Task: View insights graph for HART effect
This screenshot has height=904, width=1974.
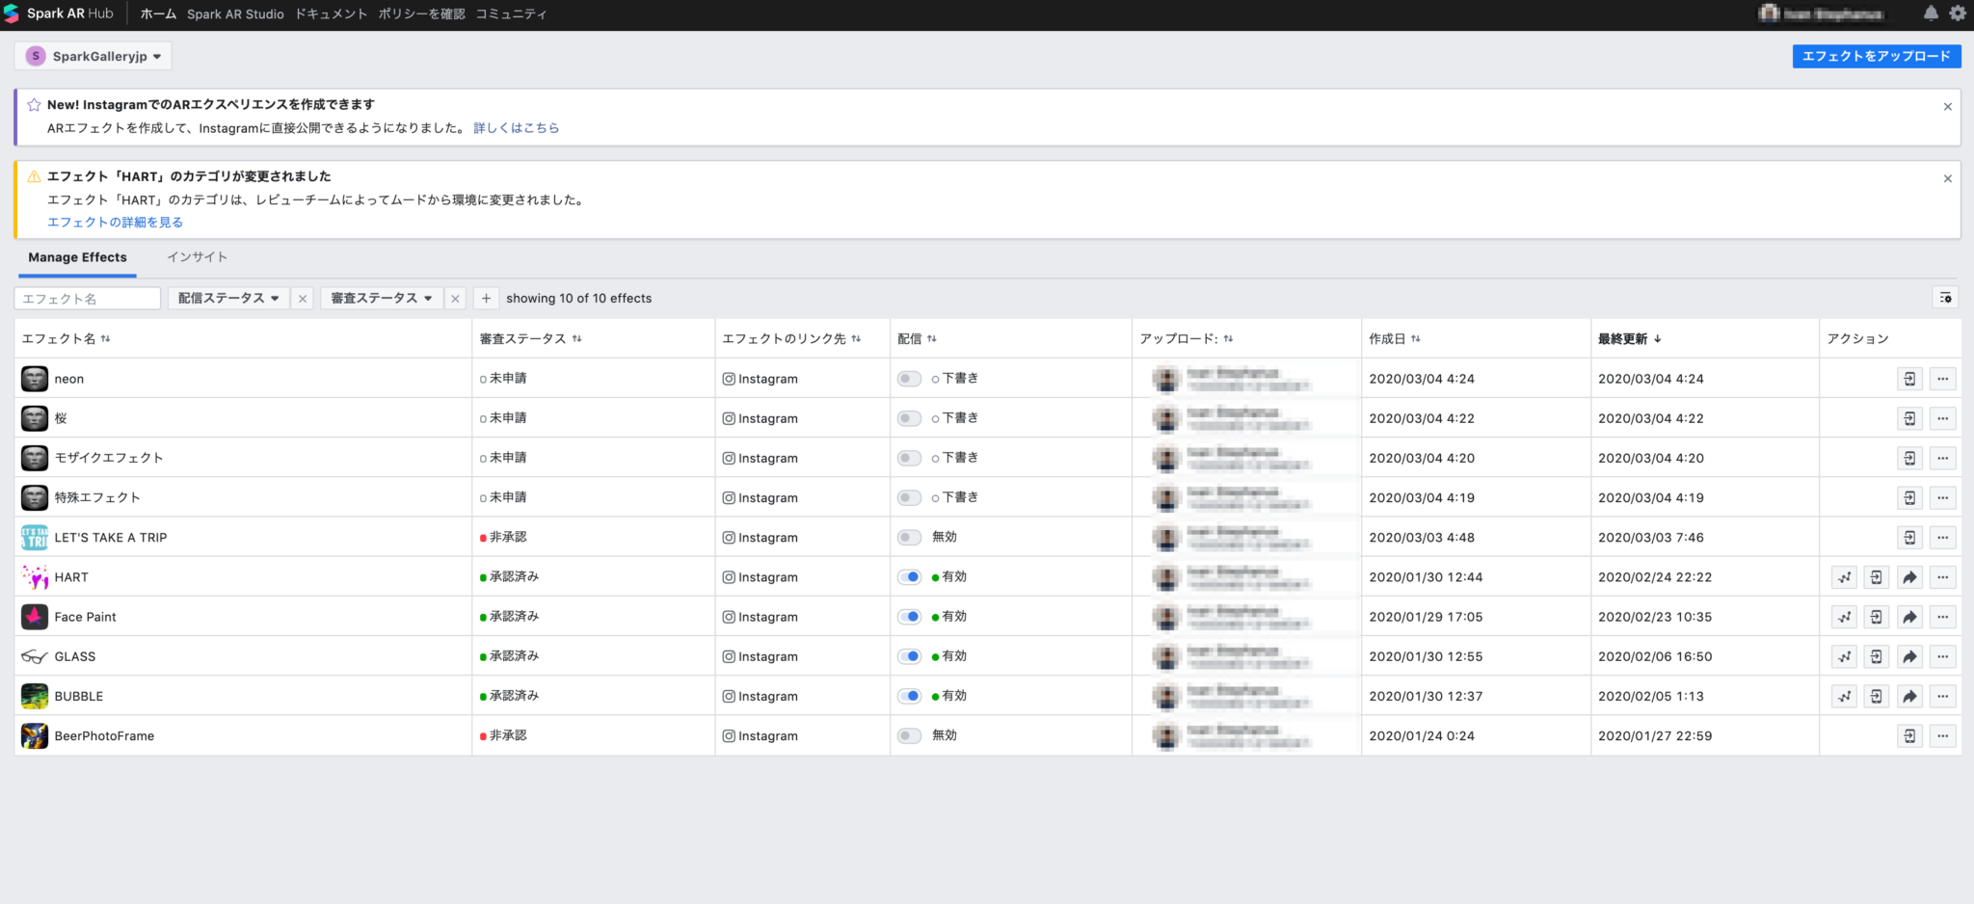Action: 1844,577
